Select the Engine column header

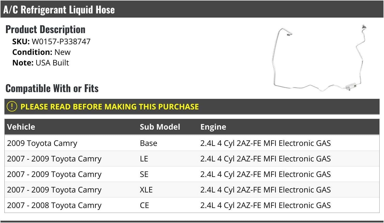213,127
